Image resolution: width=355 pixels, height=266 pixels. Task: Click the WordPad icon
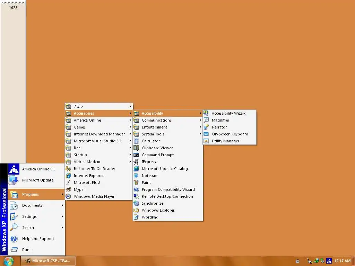136,217
